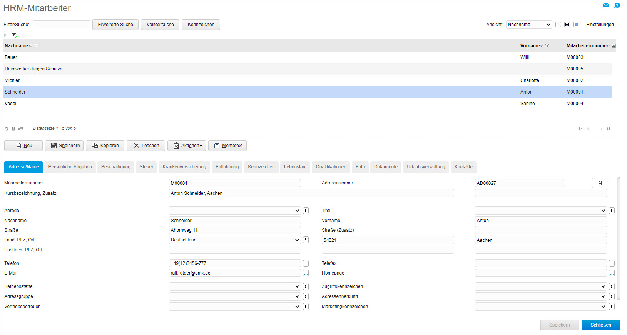Screen dimensions: 627x335
Task: Switch to the Persönliche Angaben tab
Action: tap(70, 167)
